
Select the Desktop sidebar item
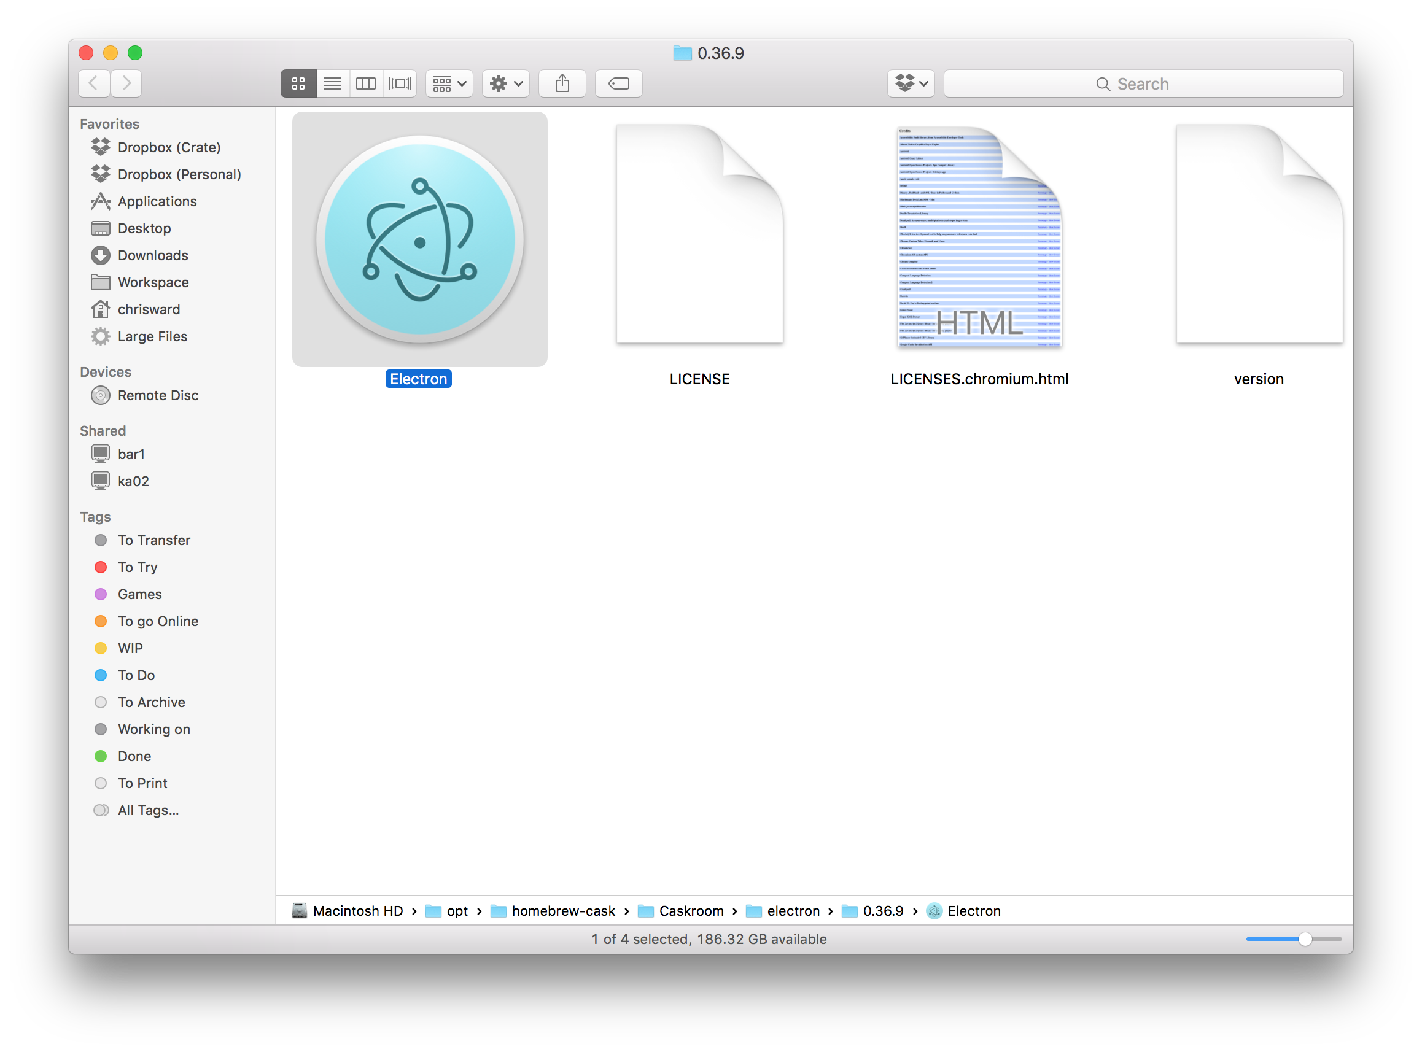[x=144, y=228]
